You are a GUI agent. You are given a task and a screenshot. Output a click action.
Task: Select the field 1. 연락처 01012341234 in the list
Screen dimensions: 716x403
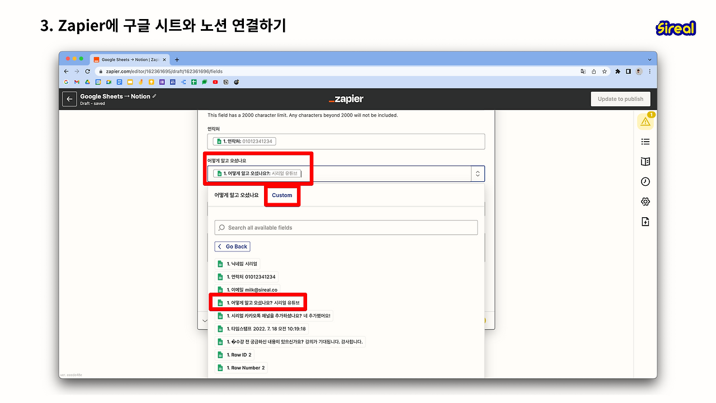pyautogui.click(x=246, y=277)
